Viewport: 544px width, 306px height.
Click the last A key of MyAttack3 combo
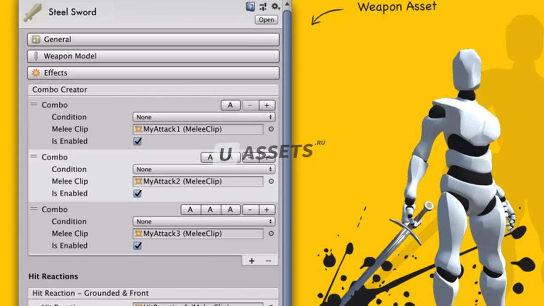[230, 210]
